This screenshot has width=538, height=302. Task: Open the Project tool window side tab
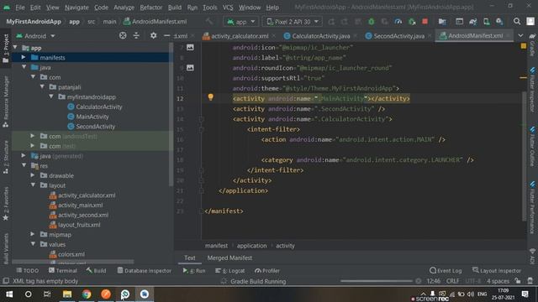[6, 49]
